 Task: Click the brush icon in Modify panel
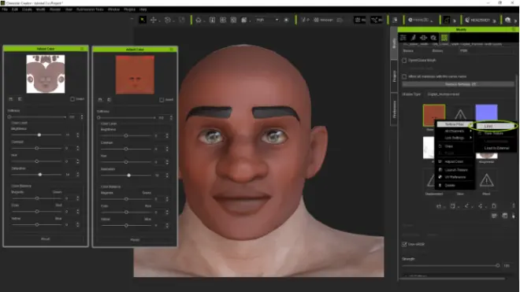coord(413,38)
